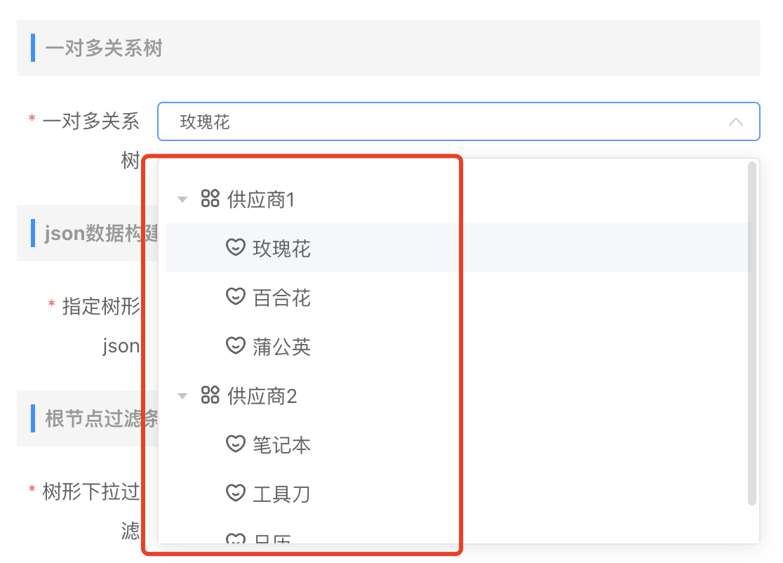Click the 一对多关系树 select input field
This screenshot has height=563, width=783.
click(x=458, y=121)
